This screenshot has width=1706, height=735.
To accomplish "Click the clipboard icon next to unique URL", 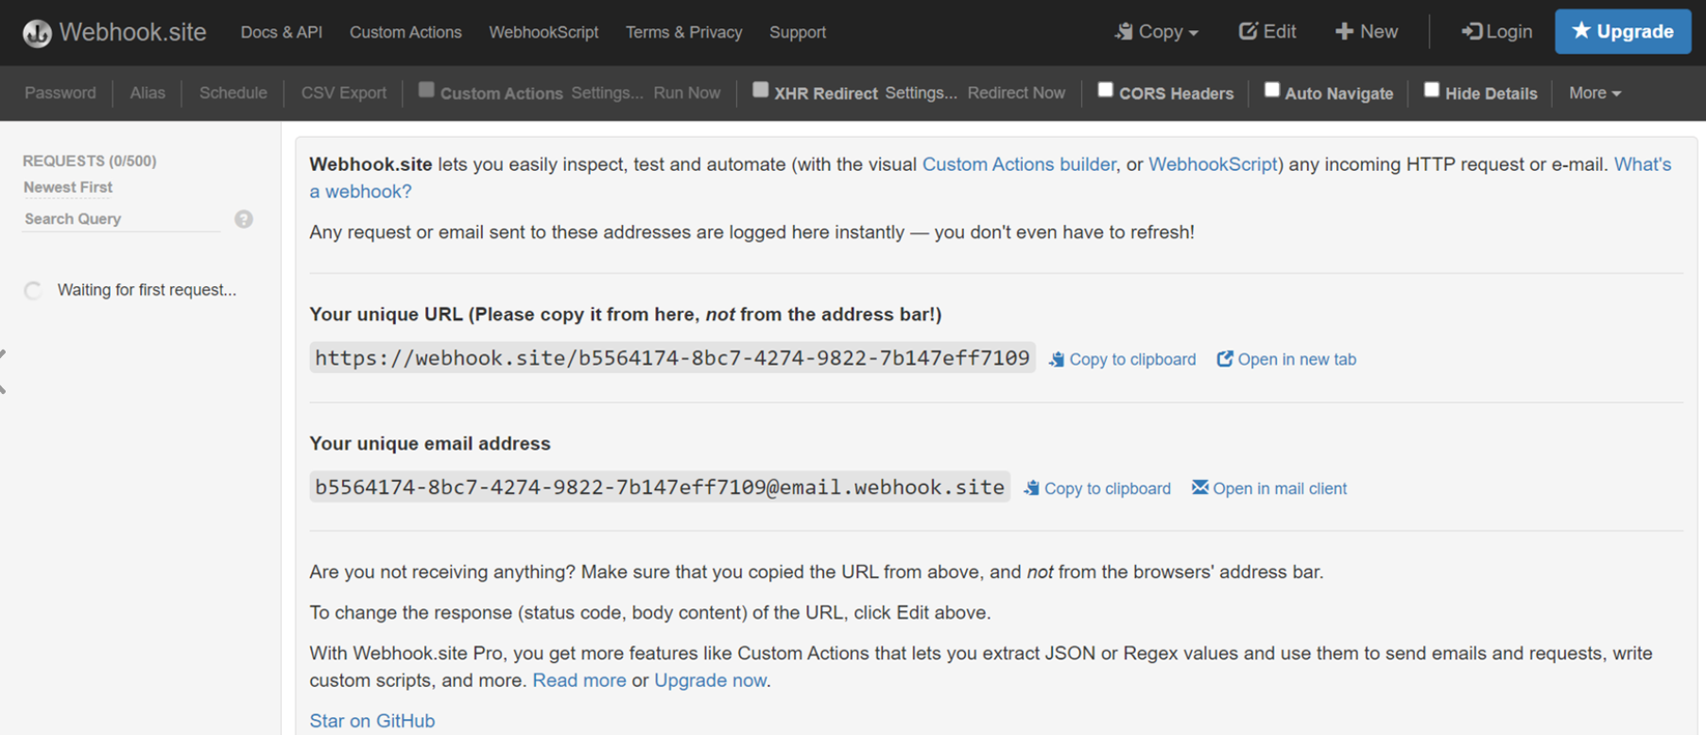I will pyautogui.click(x=1057, y=359).
